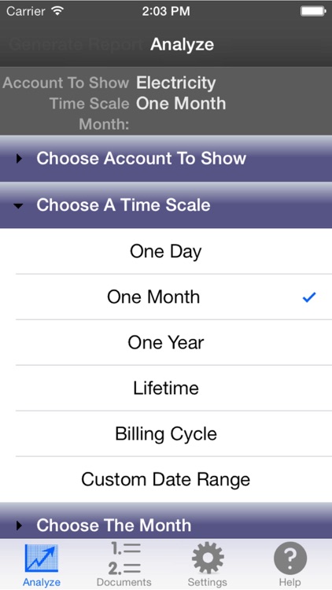Click the blue checkmark beside One Month
The width and height of the screenshot is (332, 590).
(309, 297)
